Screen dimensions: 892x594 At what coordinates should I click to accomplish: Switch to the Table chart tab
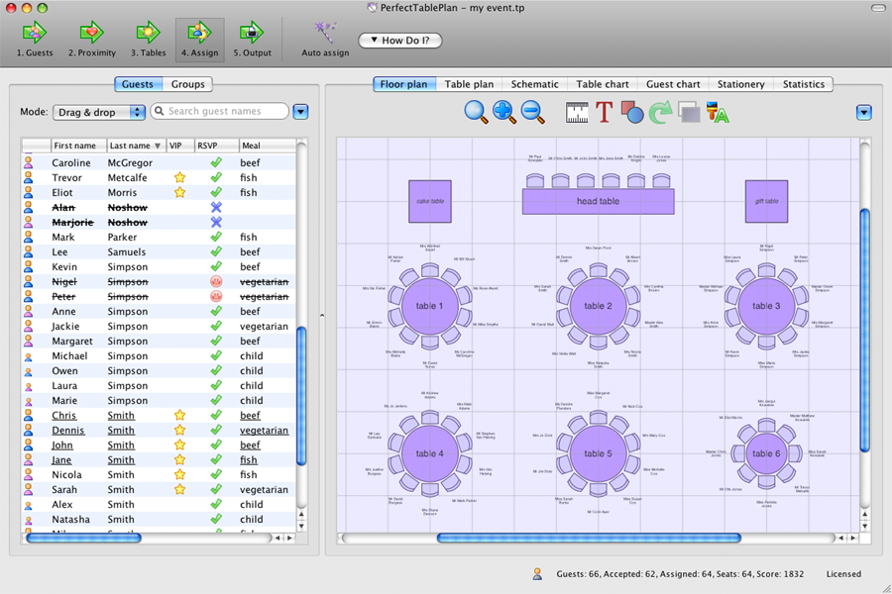(603, 84)
